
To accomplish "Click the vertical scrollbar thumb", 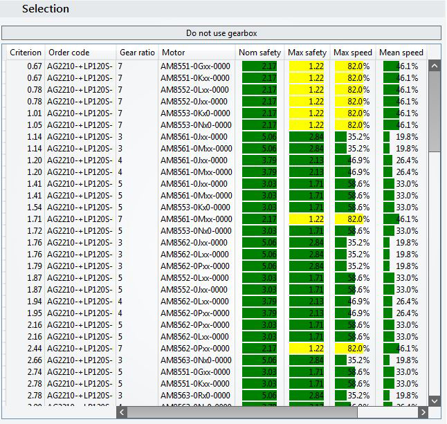I will click(x=435, y=111).
